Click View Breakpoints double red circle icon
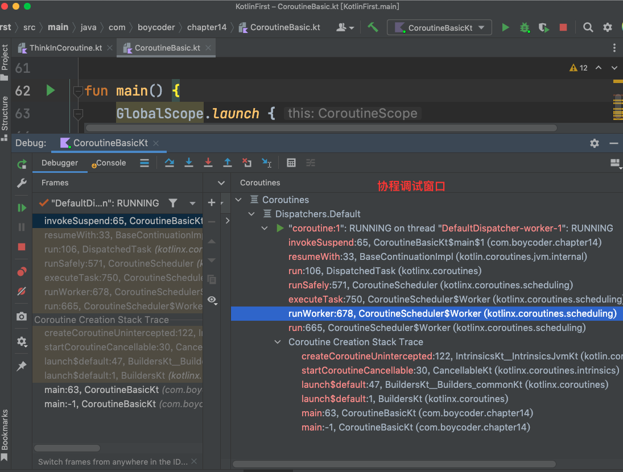Screen dimensions: 623x472 pos(22,272)
